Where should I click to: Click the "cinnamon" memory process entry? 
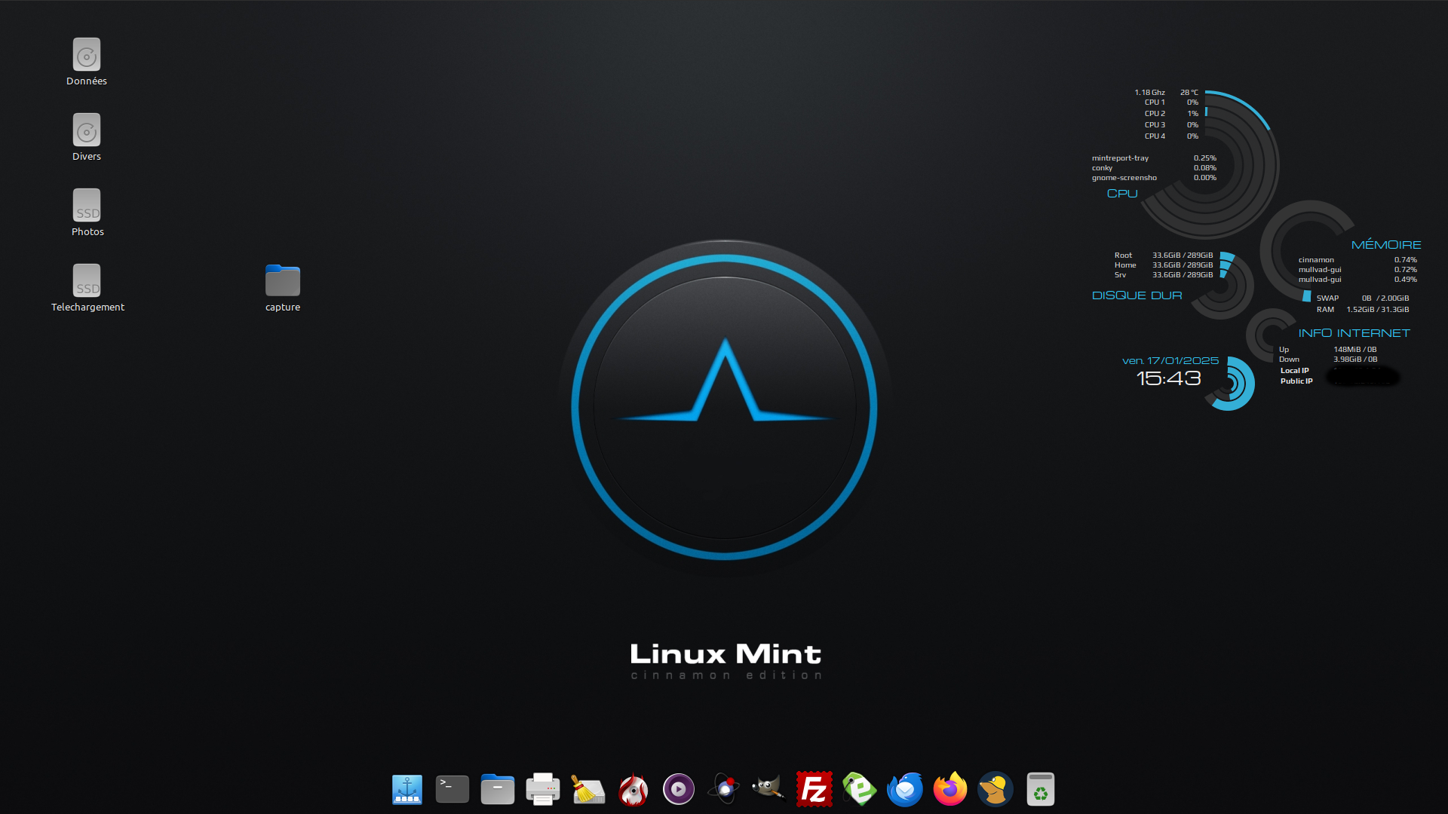[x=1316, y=260]
